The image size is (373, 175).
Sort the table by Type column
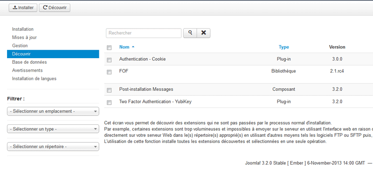coord(284,47)
